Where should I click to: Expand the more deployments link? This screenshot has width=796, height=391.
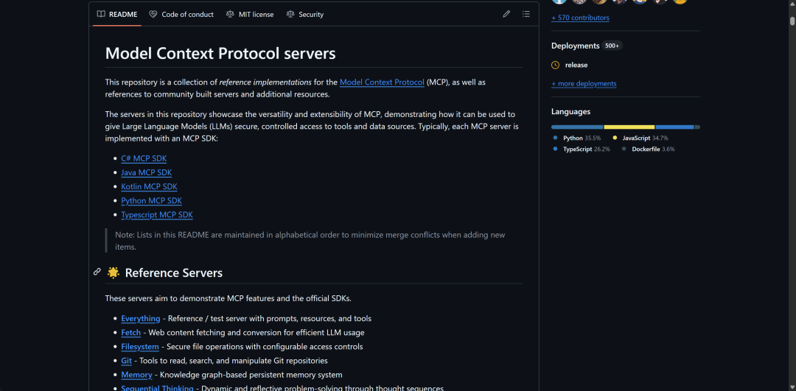[584, 84]
